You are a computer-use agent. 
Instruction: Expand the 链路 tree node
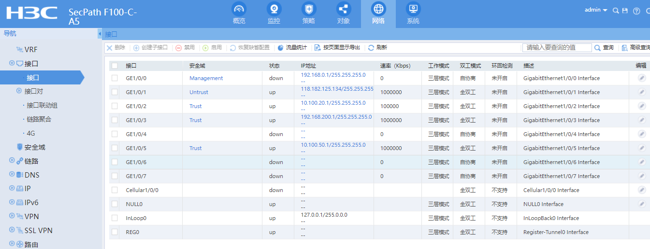12,161
